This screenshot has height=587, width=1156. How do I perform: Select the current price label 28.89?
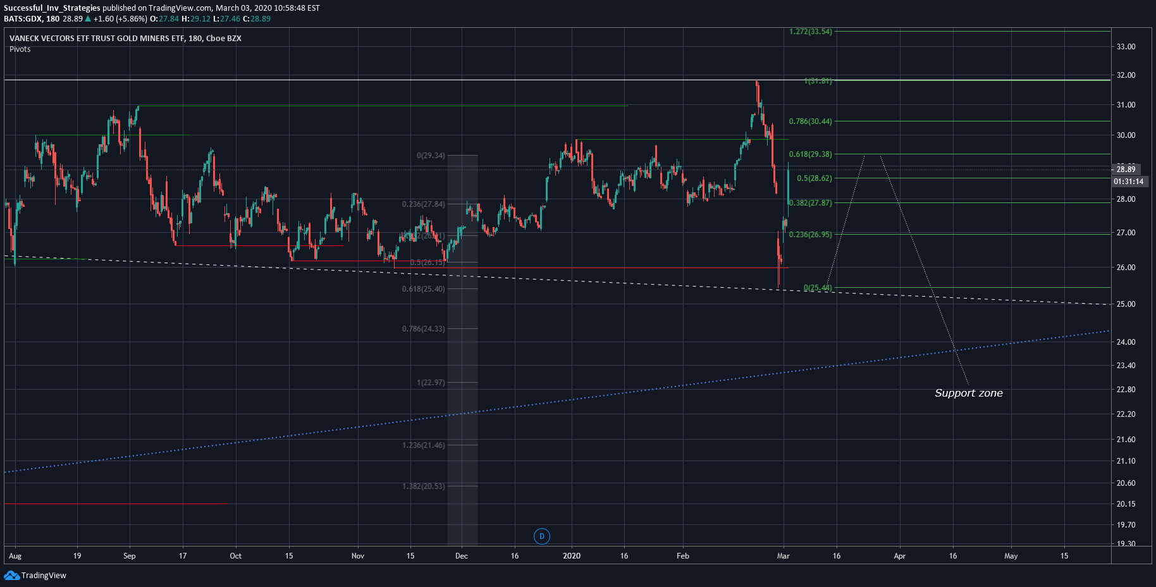(x=1127, y=169)
